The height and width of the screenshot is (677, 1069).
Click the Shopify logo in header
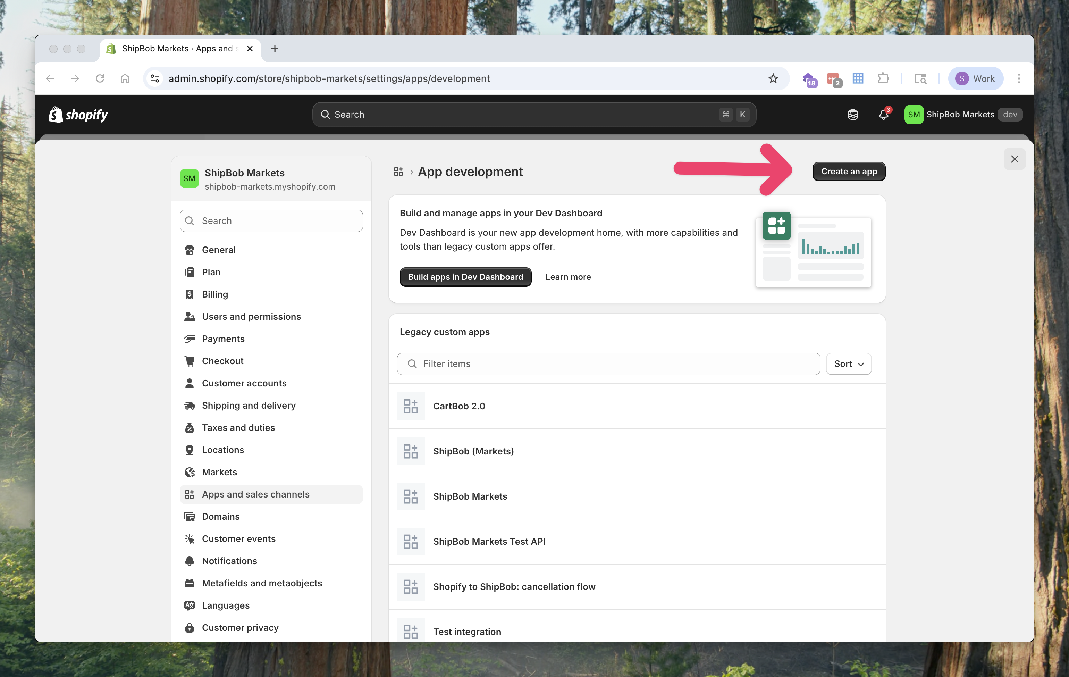coord(78,115)
